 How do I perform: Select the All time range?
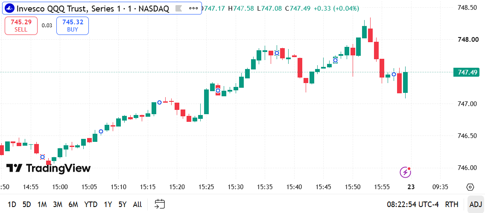[137, 204]
